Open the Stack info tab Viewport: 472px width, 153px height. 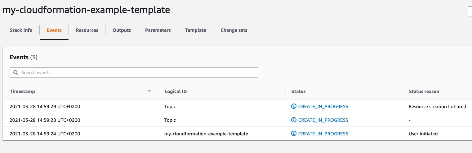[21, 30]
